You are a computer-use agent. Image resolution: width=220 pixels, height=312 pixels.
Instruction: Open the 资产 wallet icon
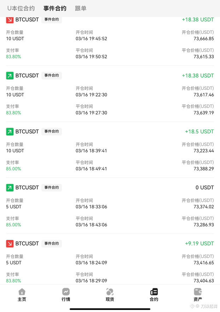(198, 295)
